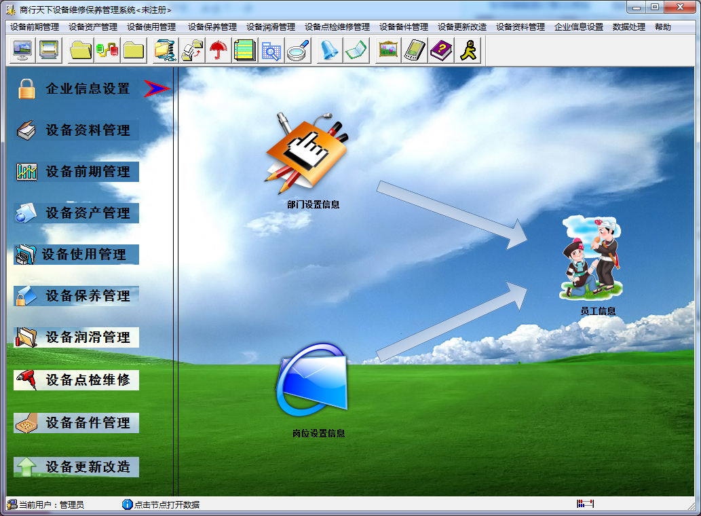This screenshot has height=516, width=701.
Task: Select 设备资料管理 in the left sidebar
Action: pos(76,130)
